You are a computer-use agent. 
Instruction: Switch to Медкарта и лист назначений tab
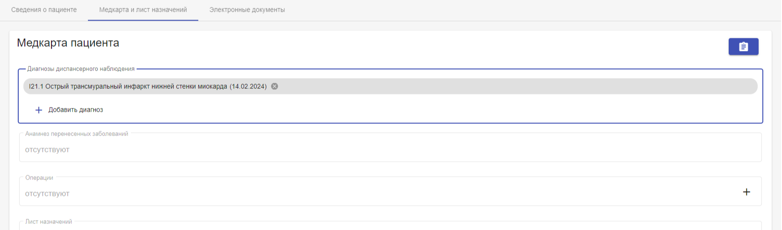143,10
